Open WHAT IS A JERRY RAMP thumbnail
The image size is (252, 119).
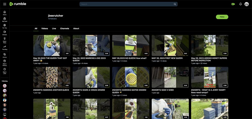coord(210,77)
